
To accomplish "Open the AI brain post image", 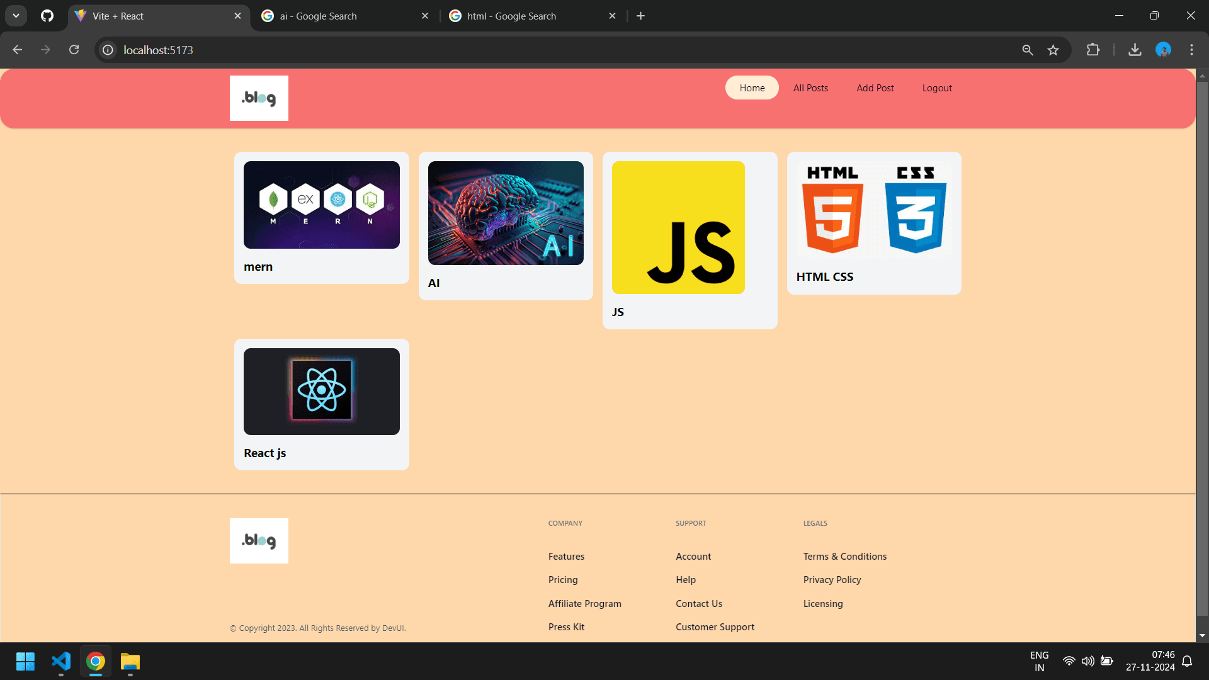I will [506, 213].
